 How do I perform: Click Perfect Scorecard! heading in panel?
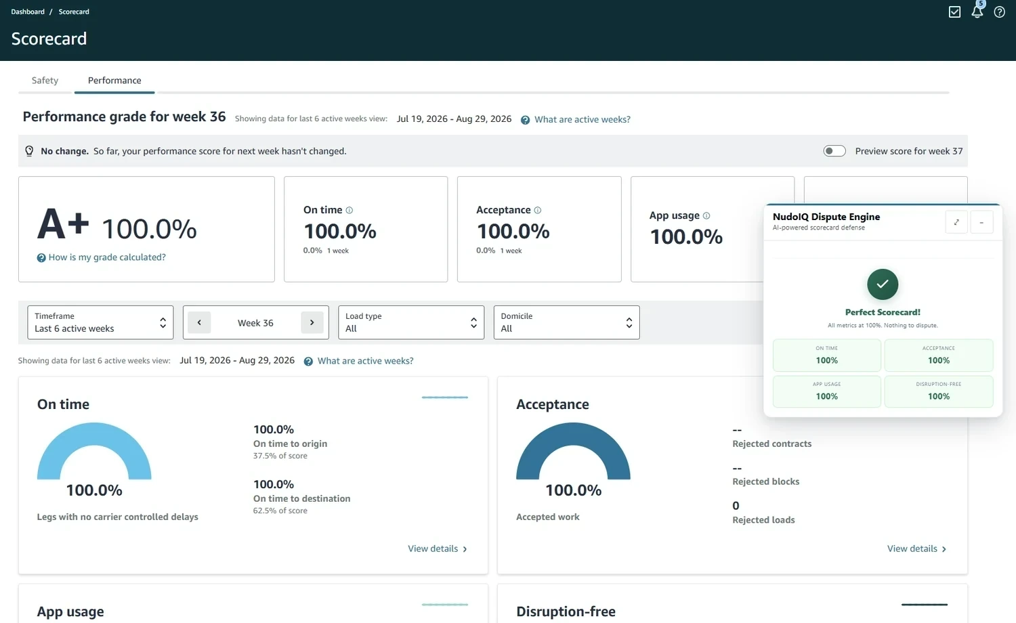pos(883,312)
